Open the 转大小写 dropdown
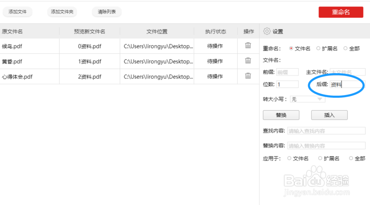Image resolution: width=370 pixels, height=205 pixels. pos(307,99)
